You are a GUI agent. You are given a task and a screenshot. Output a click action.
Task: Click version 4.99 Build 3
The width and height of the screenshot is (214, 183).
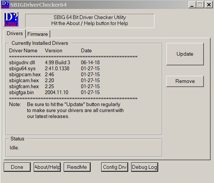coord(57,62)
